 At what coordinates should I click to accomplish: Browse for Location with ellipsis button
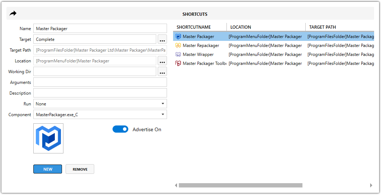(x=162, y=61)
